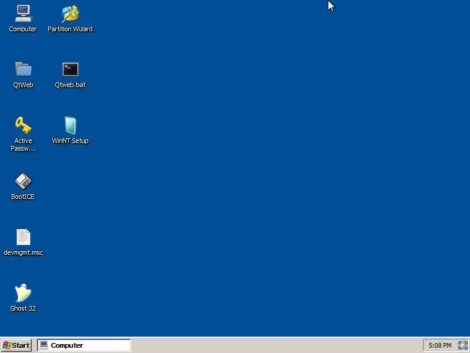
Task: Click the system tray icon beside clock
Action: [462, 345]
